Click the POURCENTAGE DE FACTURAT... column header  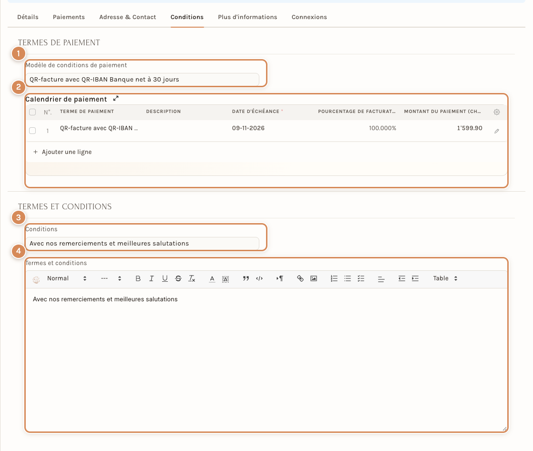(357, 112)
